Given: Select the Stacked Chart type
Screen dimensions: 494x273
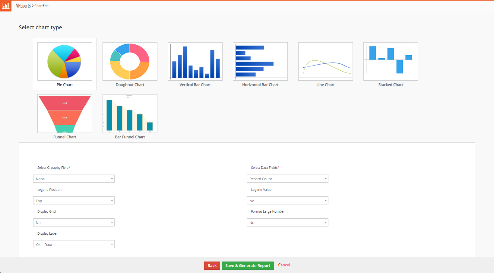Looking at the screenshot, I should [391, 62].
